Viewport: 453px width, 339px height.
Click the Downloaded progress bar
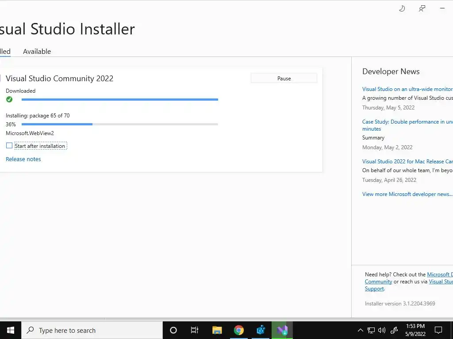click(120, 99)
